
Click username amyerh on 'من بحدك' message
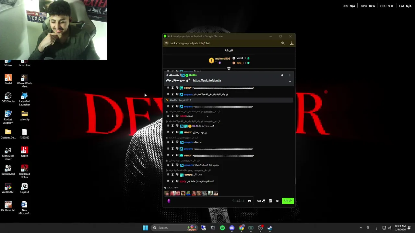click(189, 142)
